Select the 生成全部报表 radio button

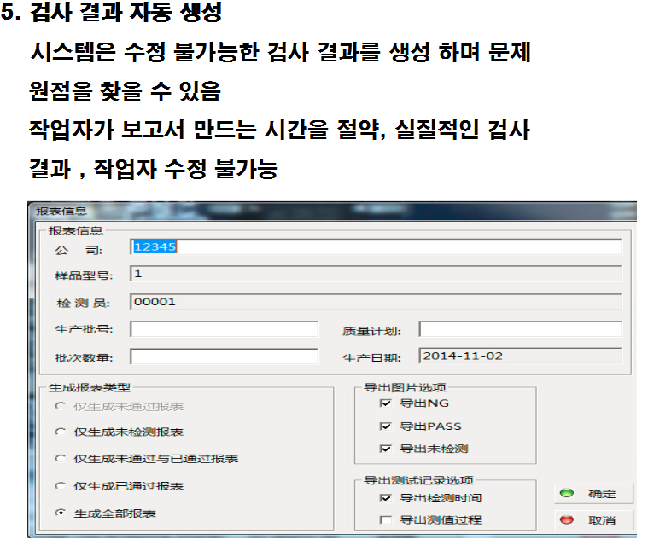pyautogui.click(x=61, y=513)
